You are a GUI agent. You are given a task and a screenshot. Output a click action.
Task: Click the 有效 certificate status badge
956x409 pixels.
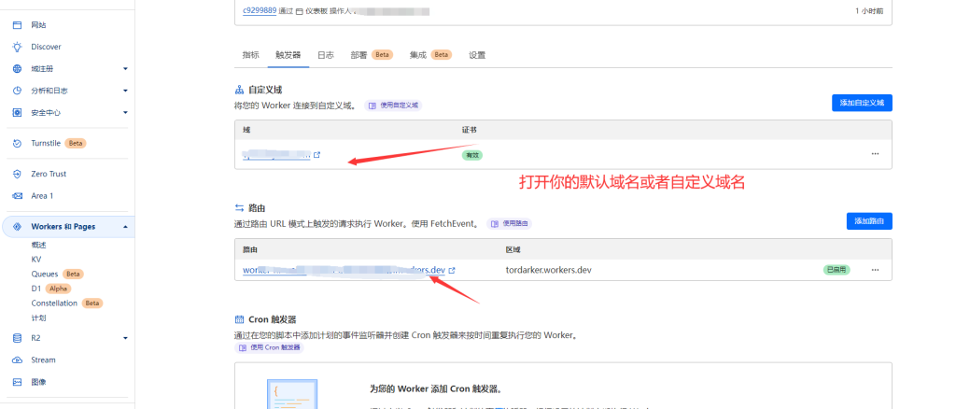pyautogui.click(x=471, y=155)
